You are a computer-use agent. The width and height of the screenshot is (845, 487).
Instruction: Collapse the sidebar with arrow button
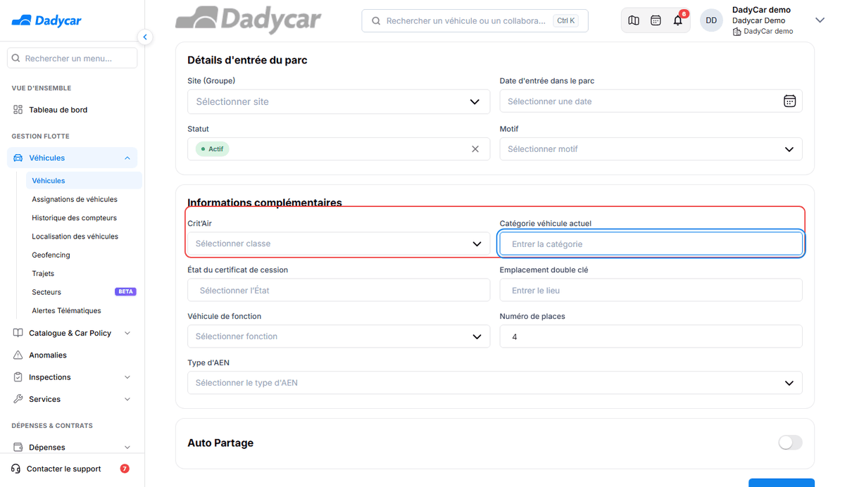point(145,37)
